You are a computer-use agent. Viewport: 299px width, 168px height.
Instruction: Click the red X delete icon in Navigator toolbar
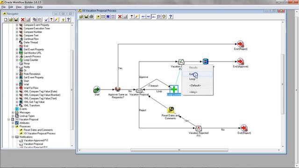(x=22, y=20)
